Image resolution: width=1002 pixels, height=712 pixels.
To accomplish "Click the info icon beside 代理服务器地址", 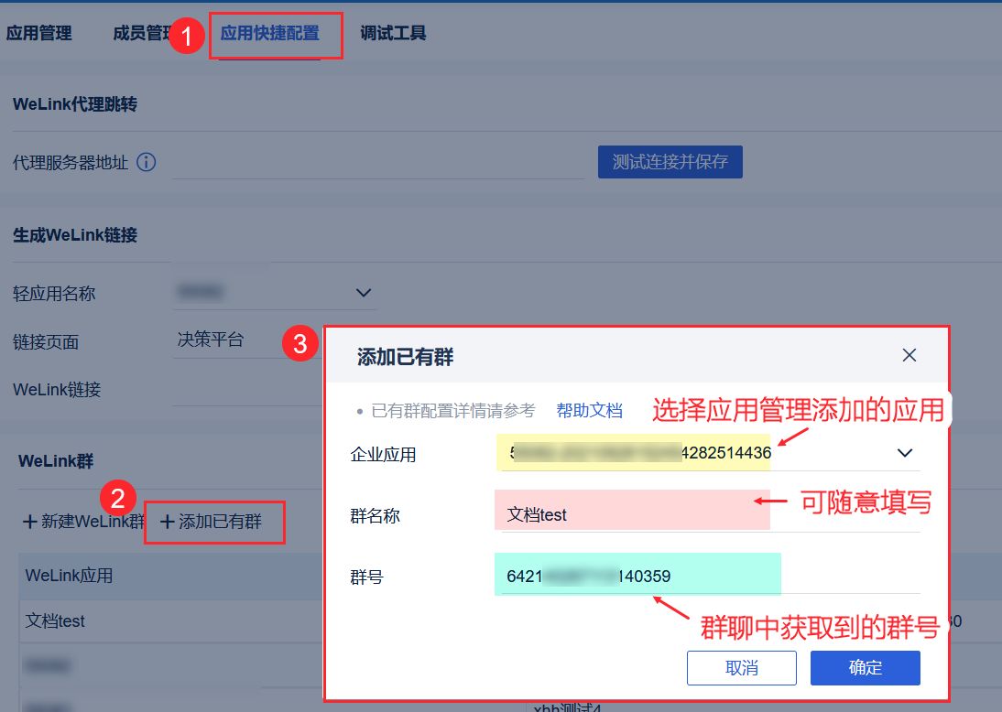I will 147,162.
